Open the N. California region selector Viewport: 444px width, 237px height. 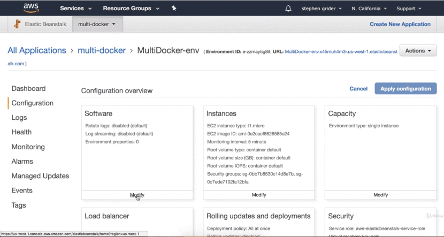pos(369,9)
